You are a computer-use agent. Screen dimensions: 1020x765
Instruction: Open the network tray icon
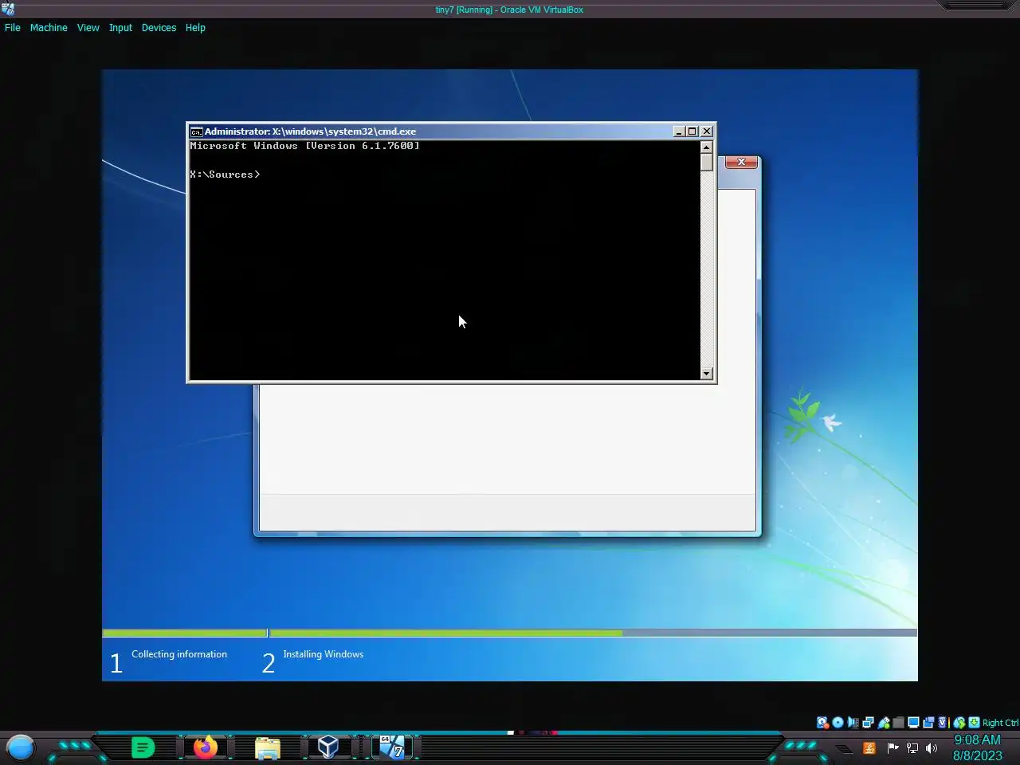[x=912, y=747]
